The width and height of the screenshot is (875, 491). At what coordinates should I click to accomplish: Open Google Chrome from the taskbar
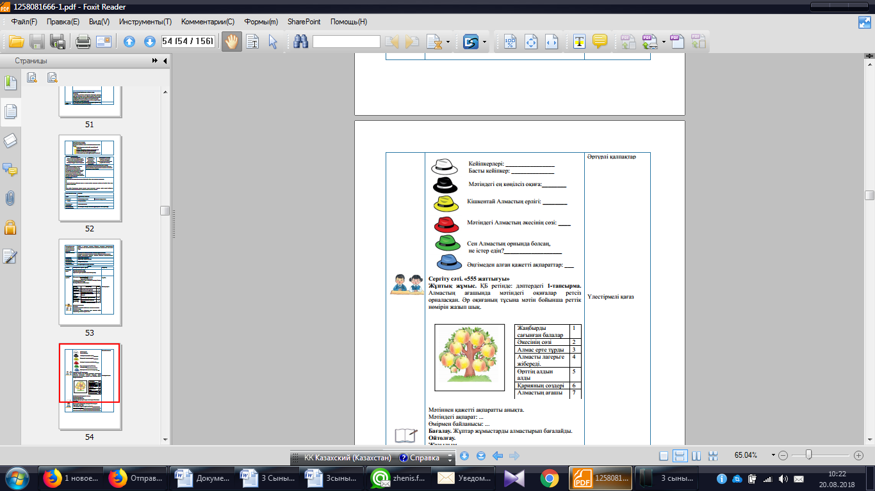tap(549, 478)
